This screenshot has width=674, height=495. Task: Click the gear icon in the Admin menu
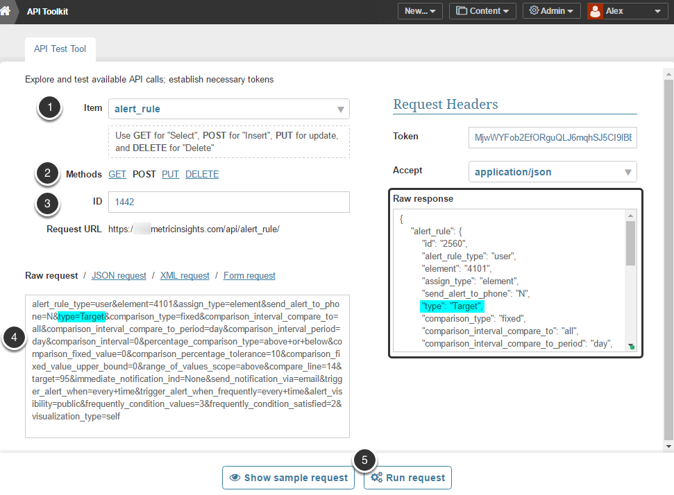[x=534, y=11]
